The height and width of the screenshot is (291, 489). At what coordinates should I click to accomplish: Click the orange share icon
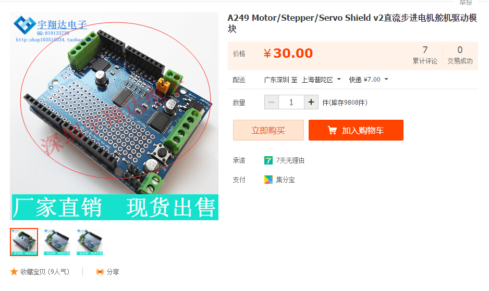click(x=100, y=272)
